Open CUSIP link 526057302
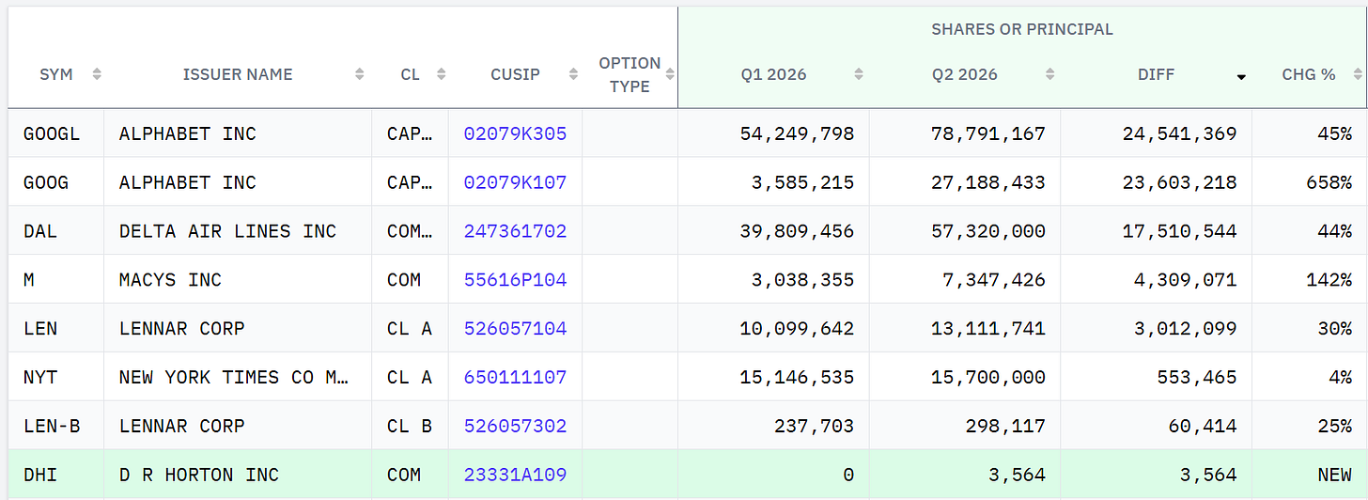 [515, 426]
